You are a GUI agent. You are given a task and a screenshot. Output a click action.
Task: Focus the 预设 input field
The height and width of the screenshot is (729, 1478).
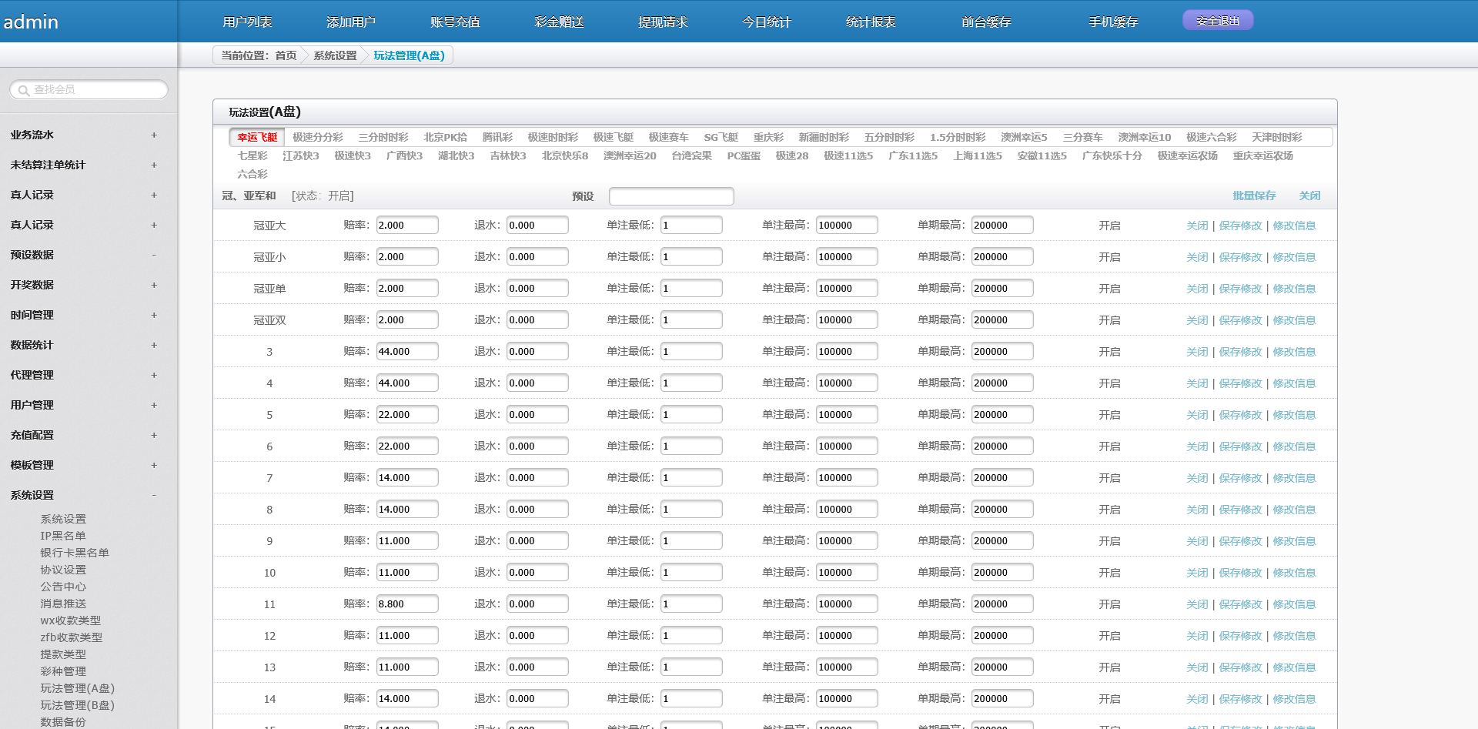[x=670, y=196]
